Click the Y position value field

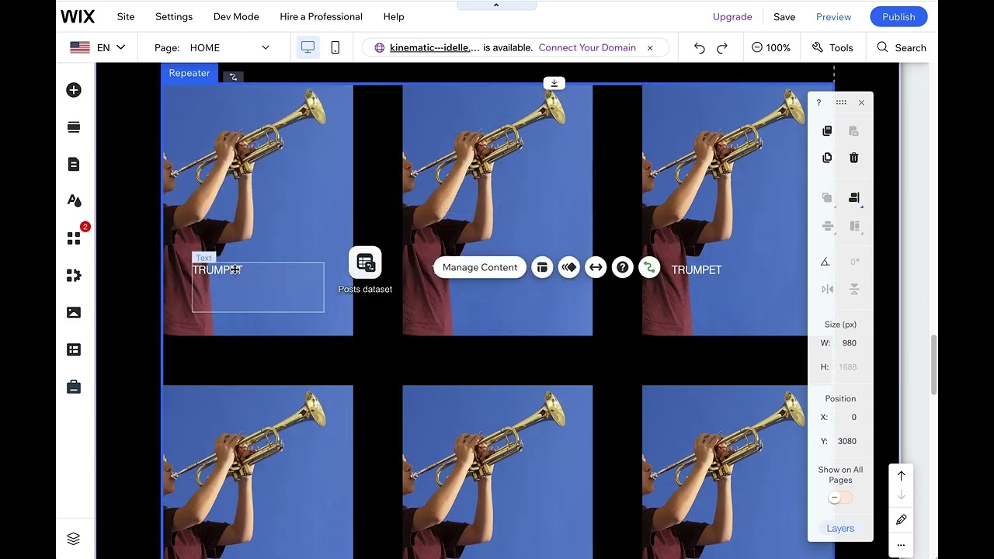tap(847, 441)
